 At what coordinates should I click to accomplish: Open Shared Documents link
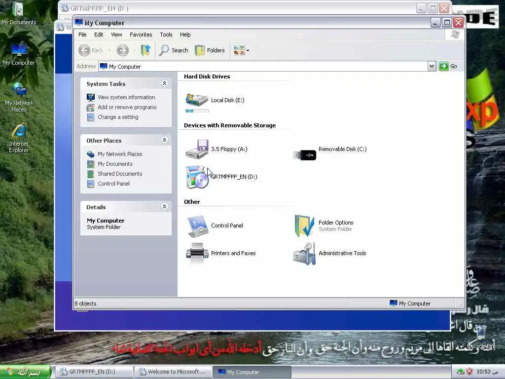(x=120, y=174)
